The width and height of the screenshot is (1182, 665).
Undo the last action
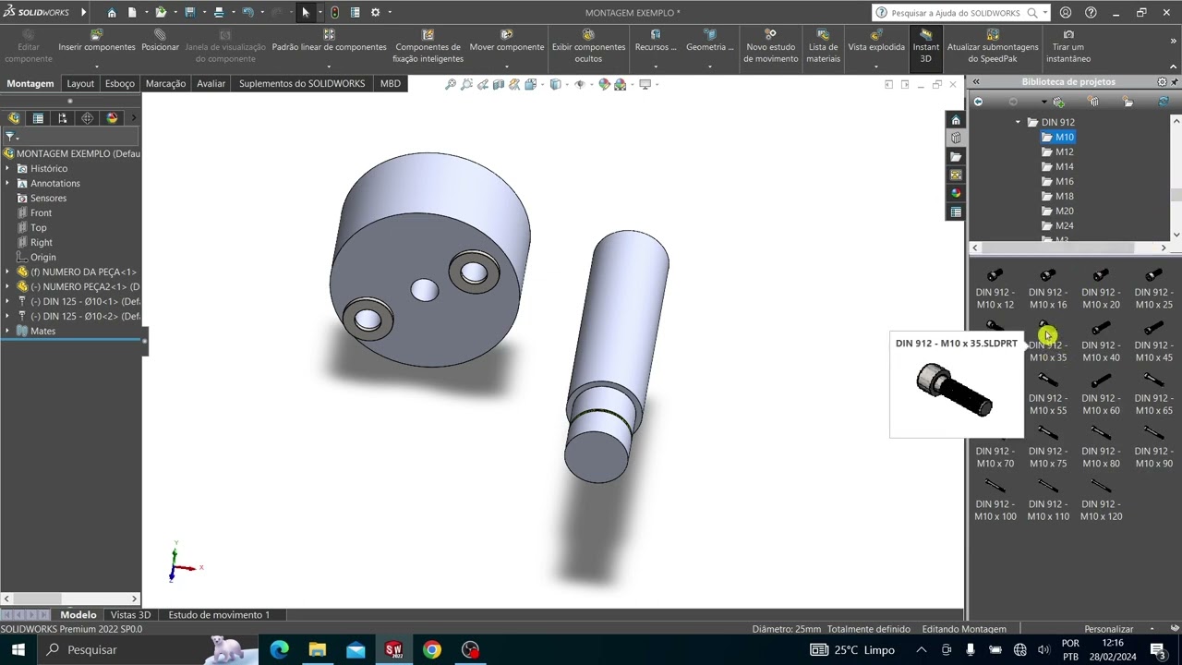click(247, 13)
